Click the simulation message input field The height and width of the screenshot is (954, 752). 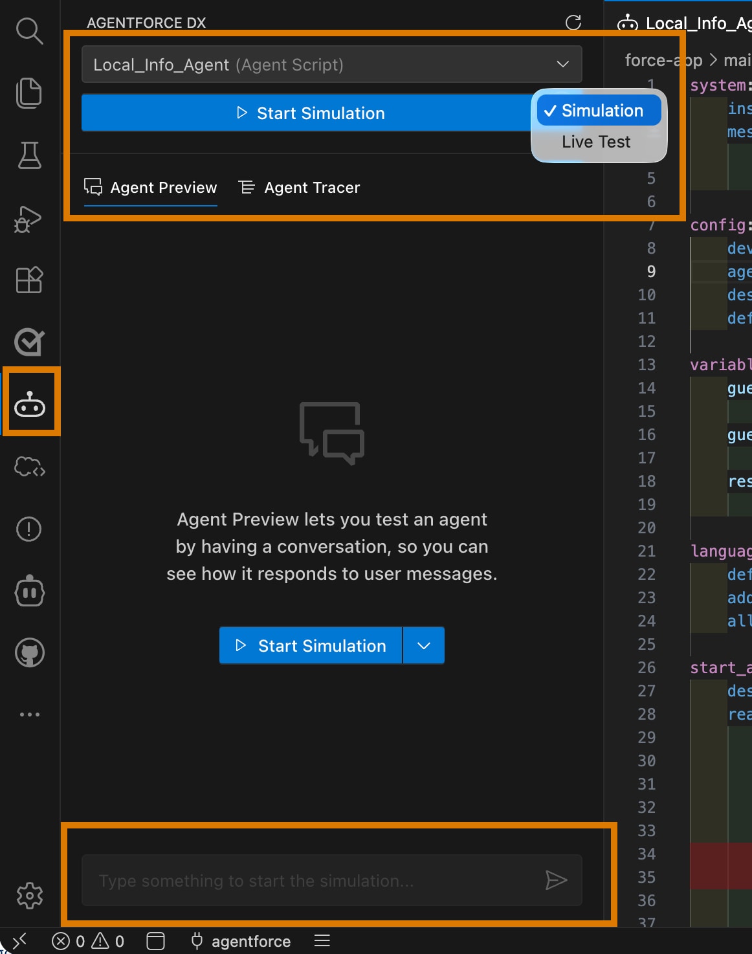(x=291, y=880)
